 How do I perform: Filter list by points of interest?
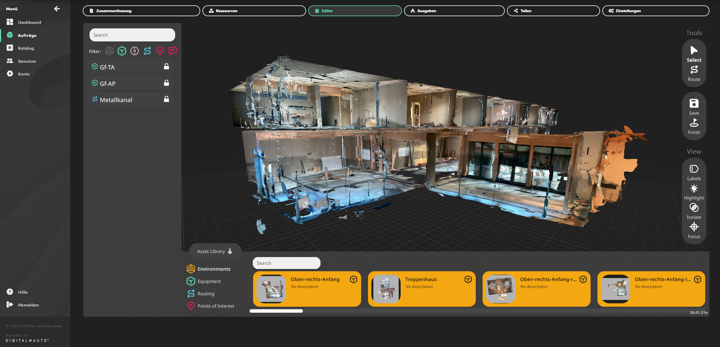point(160,51)
